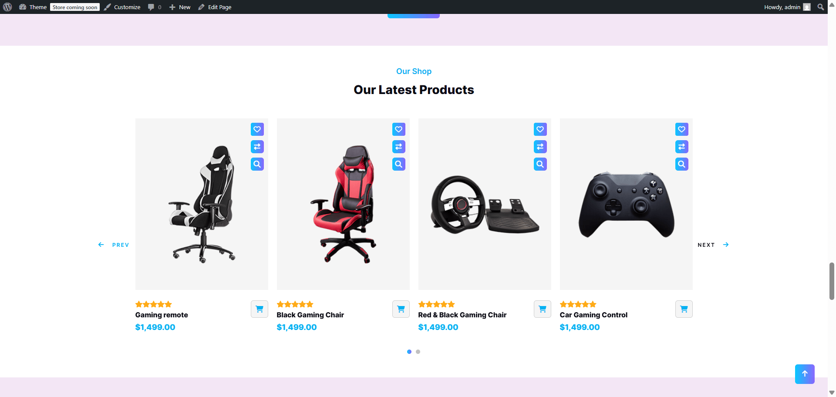836x397 pixels.
Task: Click Edit Page in admin bar
Action: pos(215,7)
